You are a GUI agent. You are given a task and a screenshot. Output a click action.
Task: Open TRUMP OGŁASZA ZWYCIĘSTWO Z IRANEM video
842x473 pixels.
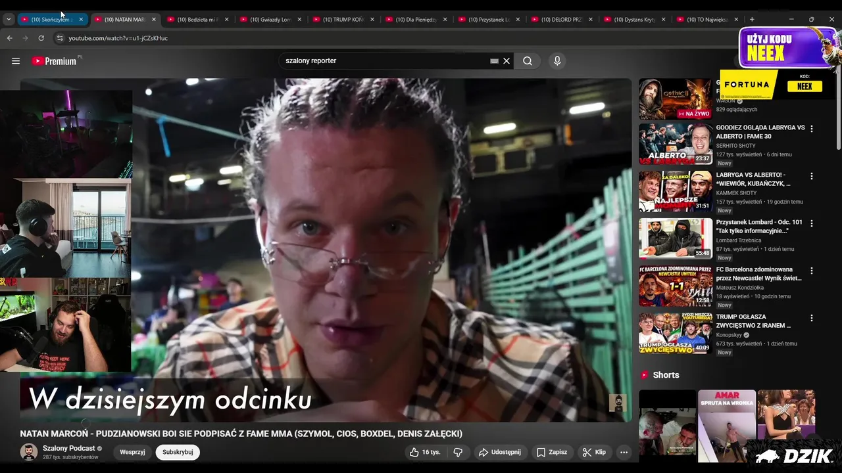pyautogui.click(x=754, y=321)
